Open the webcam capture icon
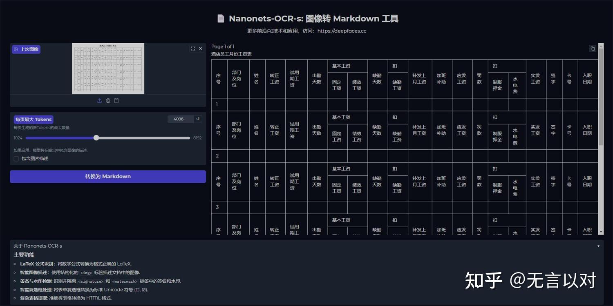This screenshot has height=306, width=613. click(108, 100)
